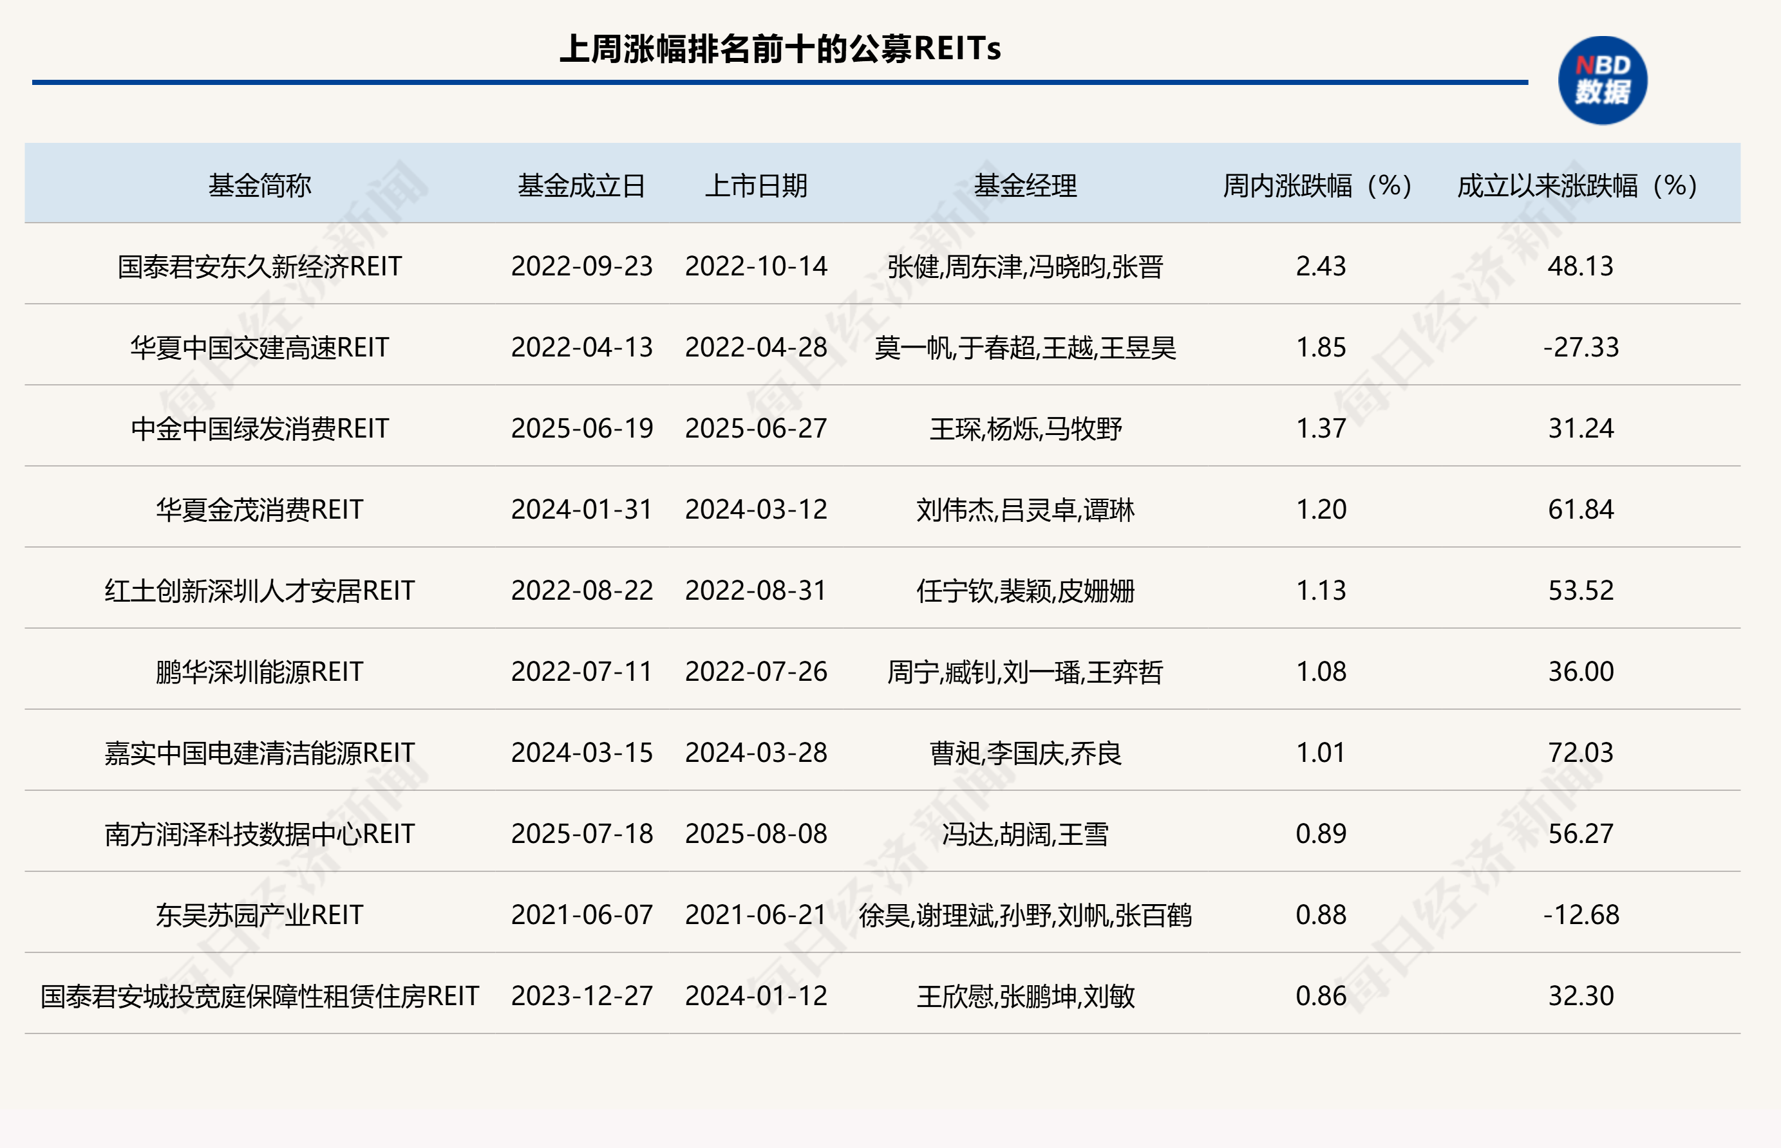The height and width of the screenshot is (1148, 1781).
Task: Click listing date 2022-08-31
Action: 757,591
